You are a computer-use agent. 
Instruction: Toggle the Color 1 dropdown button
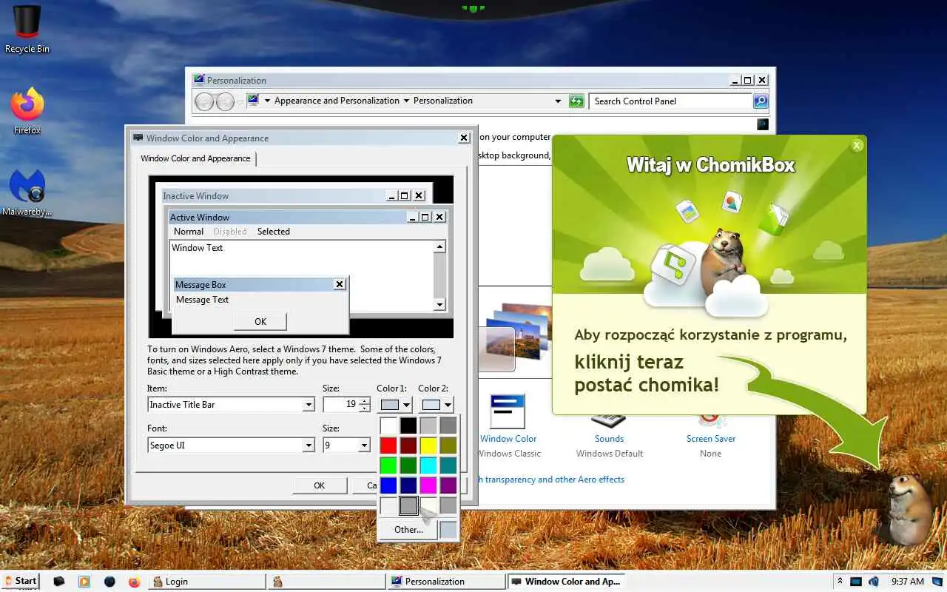(x=395, y=405)
